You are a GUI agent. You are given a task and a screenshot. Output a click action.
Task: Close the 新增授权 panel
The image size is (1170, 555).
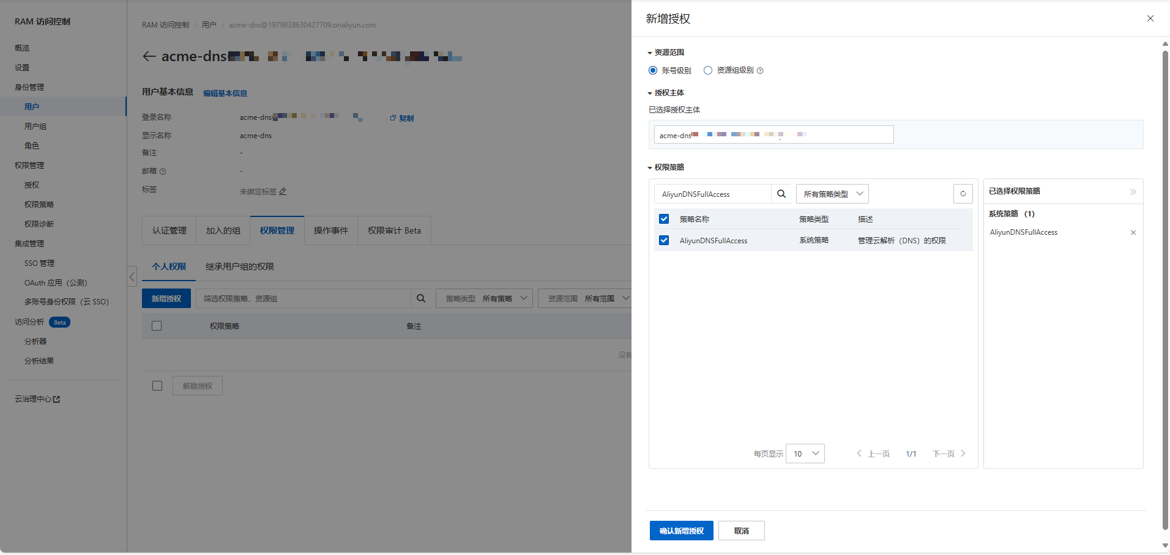(1150, 18)
